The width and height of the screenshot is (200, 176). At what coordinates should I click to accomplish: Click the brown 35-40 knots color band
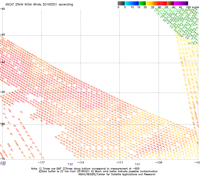(x=170, y=3)
